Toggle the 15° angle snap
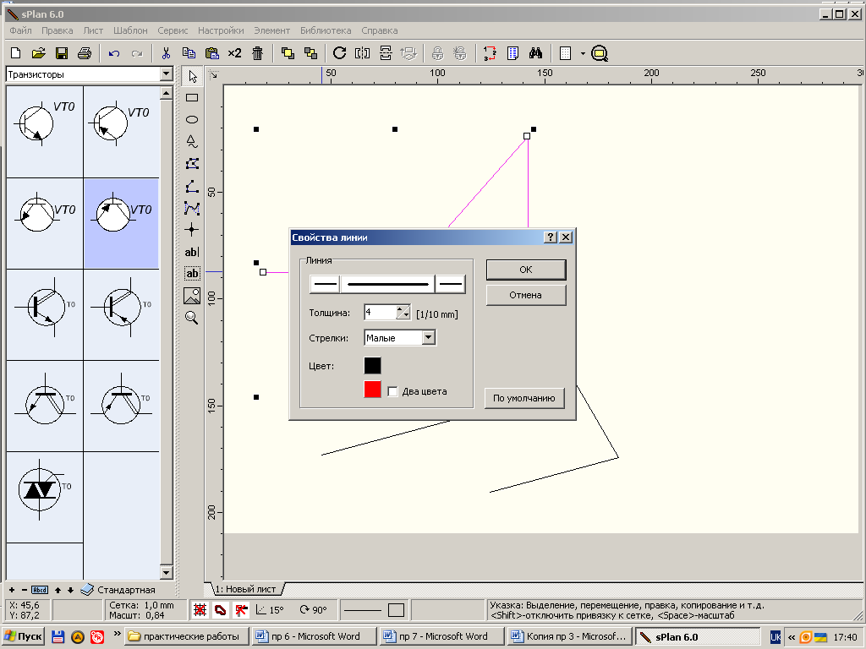Viewport: 866px width, 649px height. [x=270, y=610]
